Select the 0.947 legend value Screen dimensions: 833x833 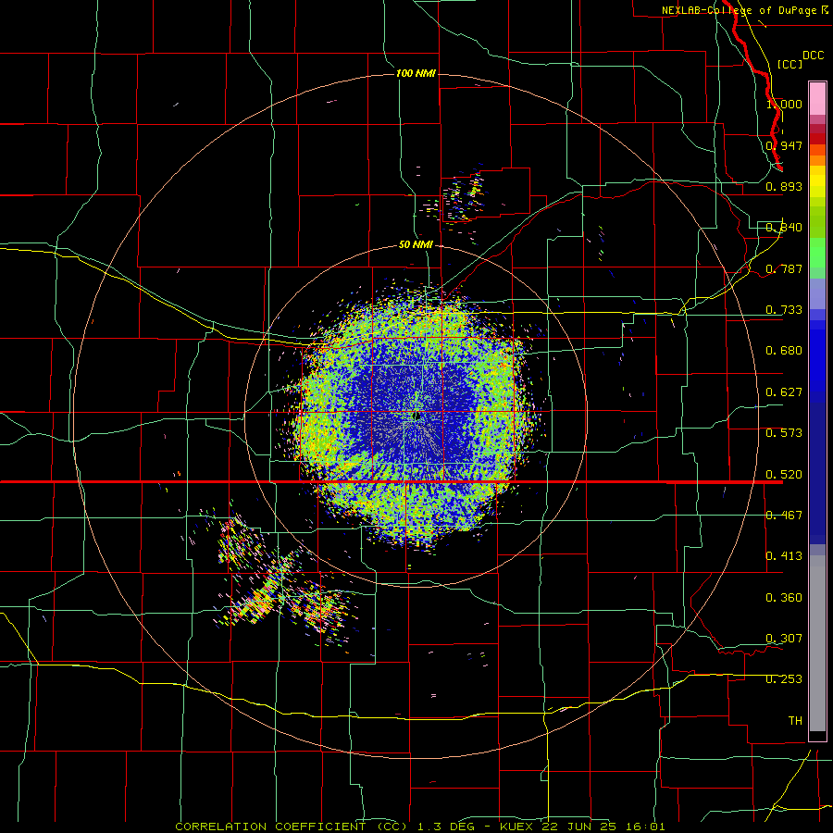(x=784, y=145)
